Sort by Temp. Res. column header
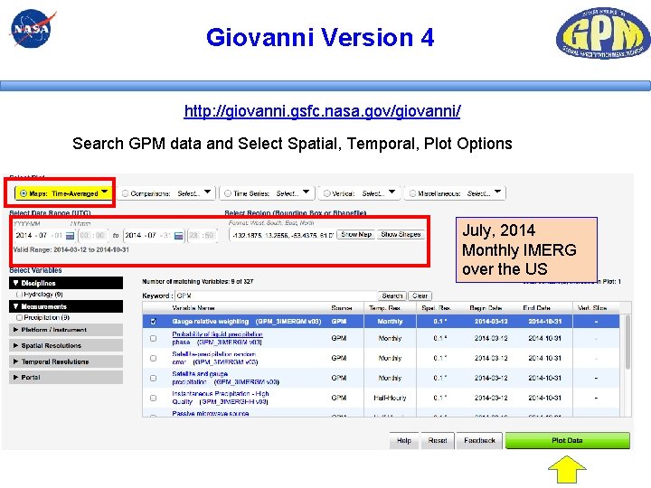651x488 pixels. tap(385, 308)
